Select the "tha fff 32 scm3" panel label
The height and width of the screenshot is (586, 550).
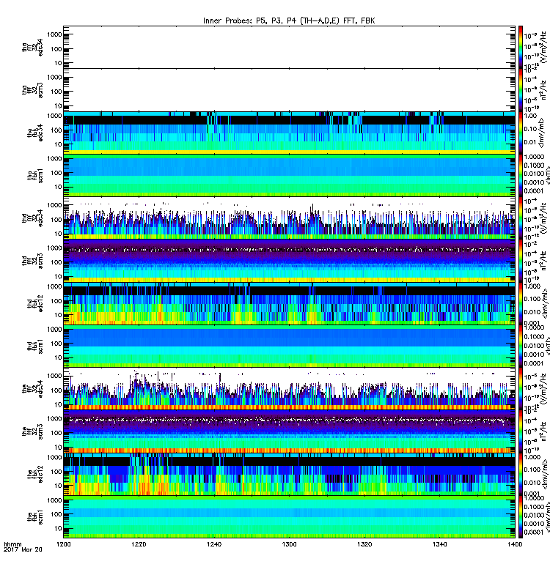click(x=32, y=90)
